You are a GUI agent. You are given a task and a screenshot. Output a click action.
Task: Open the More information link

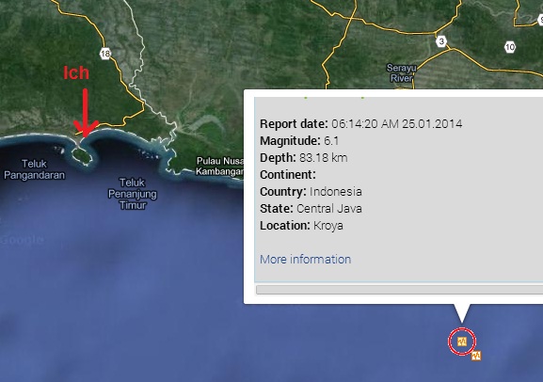click(x=306, y=259)
